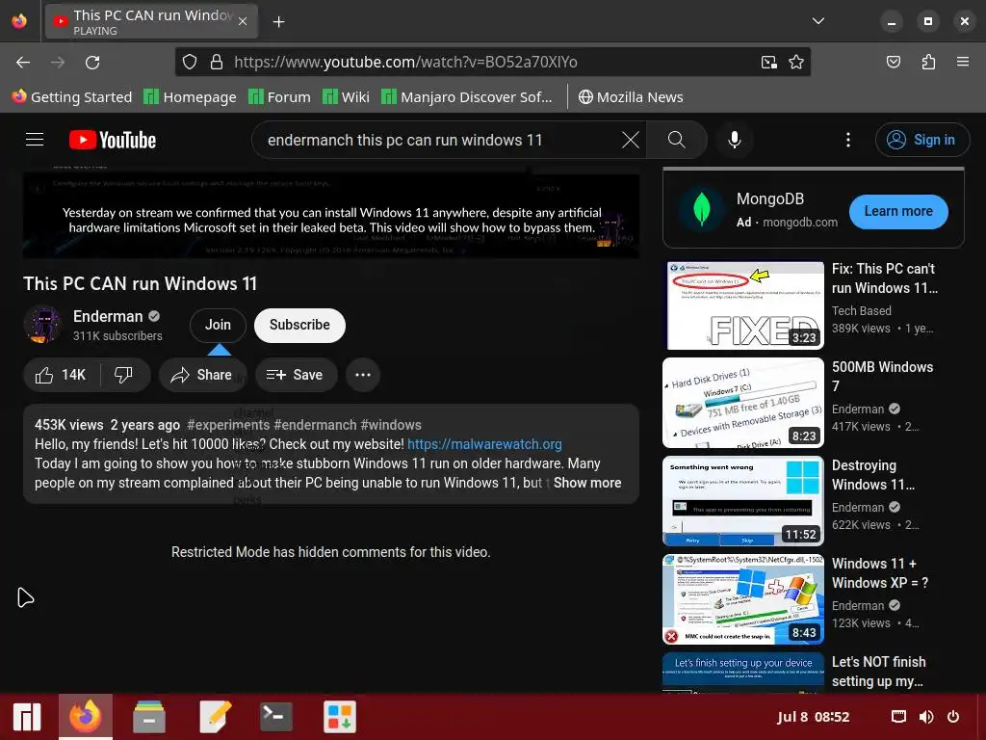Open the Wiki bookmark
Screen dimensions: 986x740
point(346,97)
